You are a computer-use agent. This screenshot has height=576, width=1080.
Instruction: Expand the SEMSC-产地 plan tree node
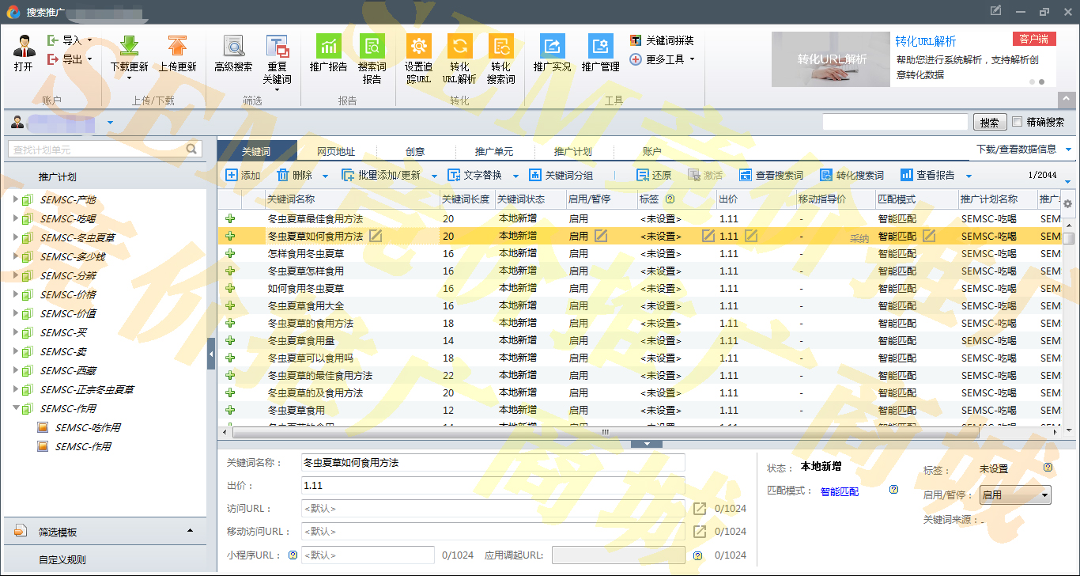pos(16,199)
